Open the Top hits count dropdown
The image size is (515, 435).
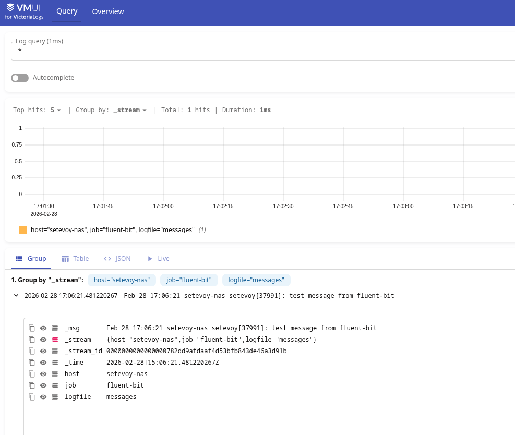pyautogui.click(x=55, y=110)
